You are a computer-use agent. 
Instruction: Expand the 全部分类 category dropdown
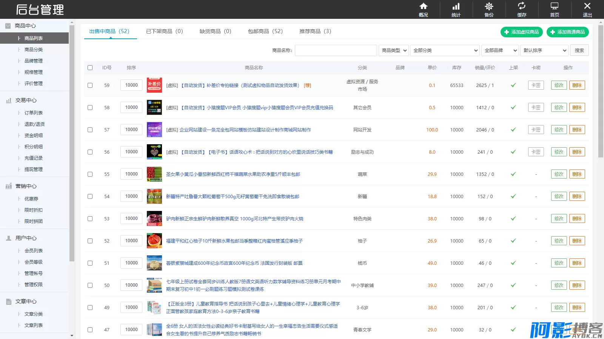[x=445, y=50]
